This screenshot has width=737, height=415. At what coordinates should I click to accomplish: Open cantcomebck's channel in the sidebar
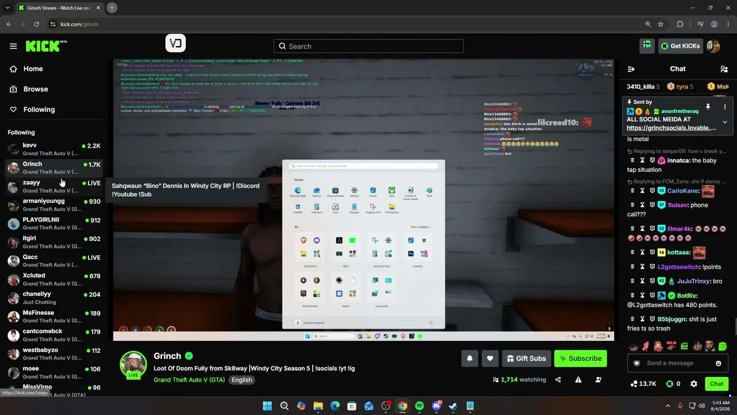54,335
